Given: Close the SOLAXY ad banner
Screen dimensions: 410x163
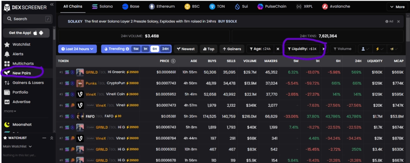Looking at the screenshot, I should coord(398,22).
